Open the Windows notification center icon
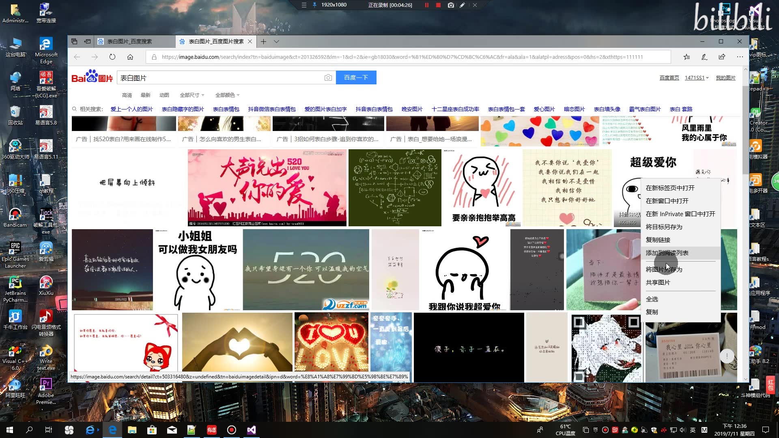The height and width of the screenshot is (438, 779). [x=766, y=430]
